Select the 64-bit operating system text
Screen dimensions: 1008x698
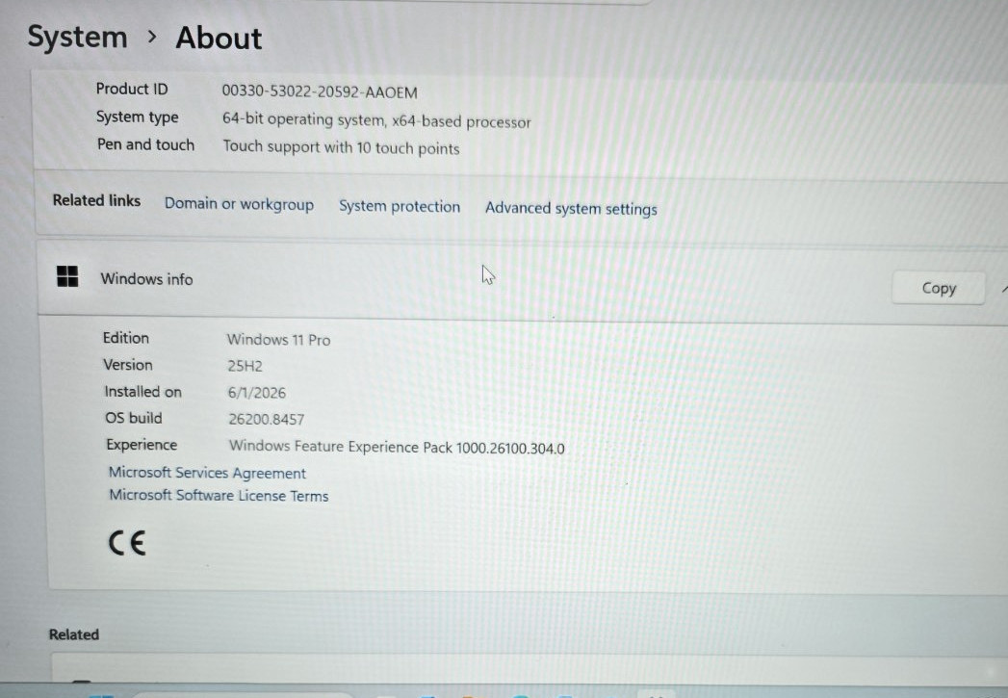pos(376,120)
